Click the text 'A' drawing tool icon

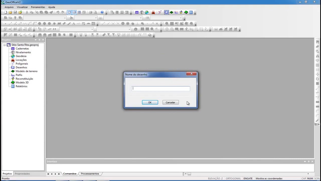(74, 24)
